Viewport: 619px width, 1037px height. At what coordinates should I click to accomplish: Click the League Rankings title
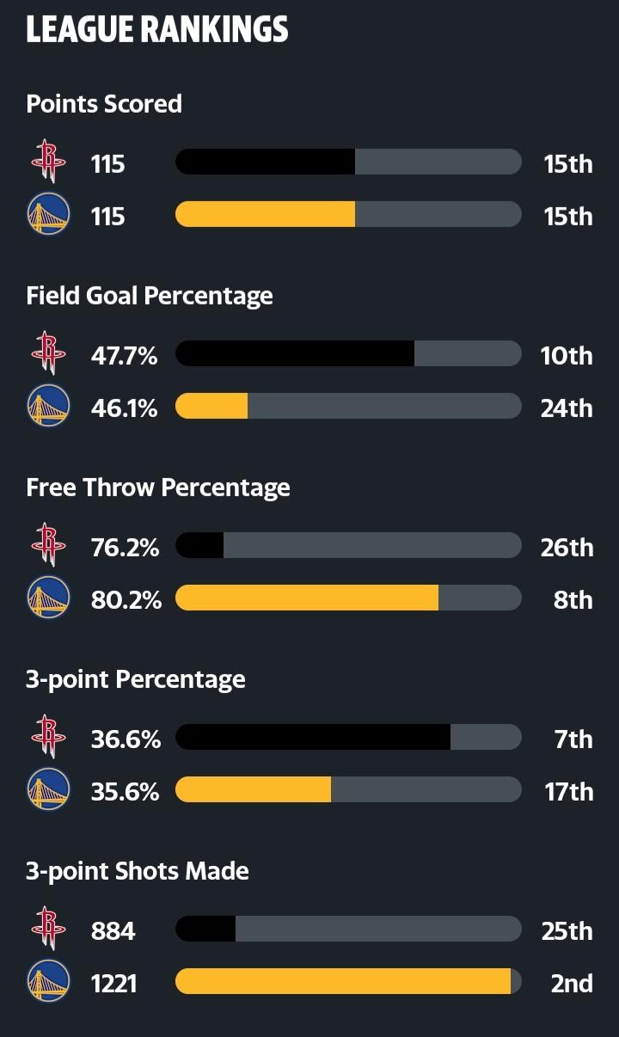[x=157, y=30]
